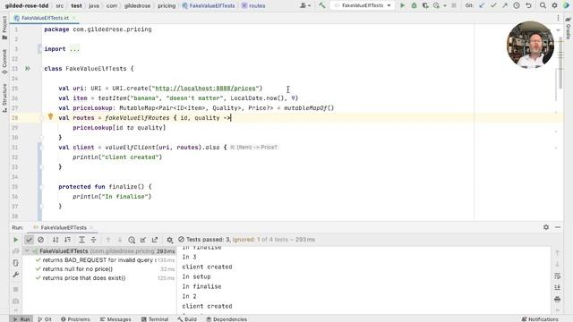Select 'returns price that does exist()' test
This screenshot has width=573, height=322.
84,278
